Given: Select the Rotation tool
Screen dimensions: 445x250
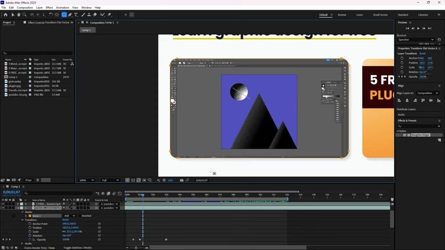Looking at the screenshot, I should [x=51, y=15].
